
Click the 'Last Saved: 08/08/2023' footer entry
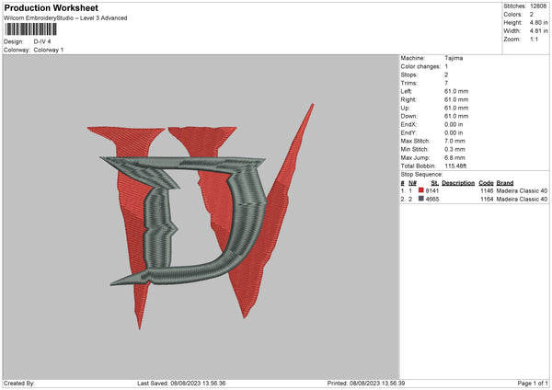pyautogui.click(x=181, y=383)
